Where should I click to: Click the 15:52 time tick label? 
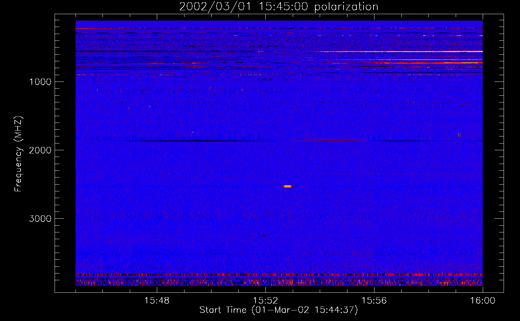(265, 301)
